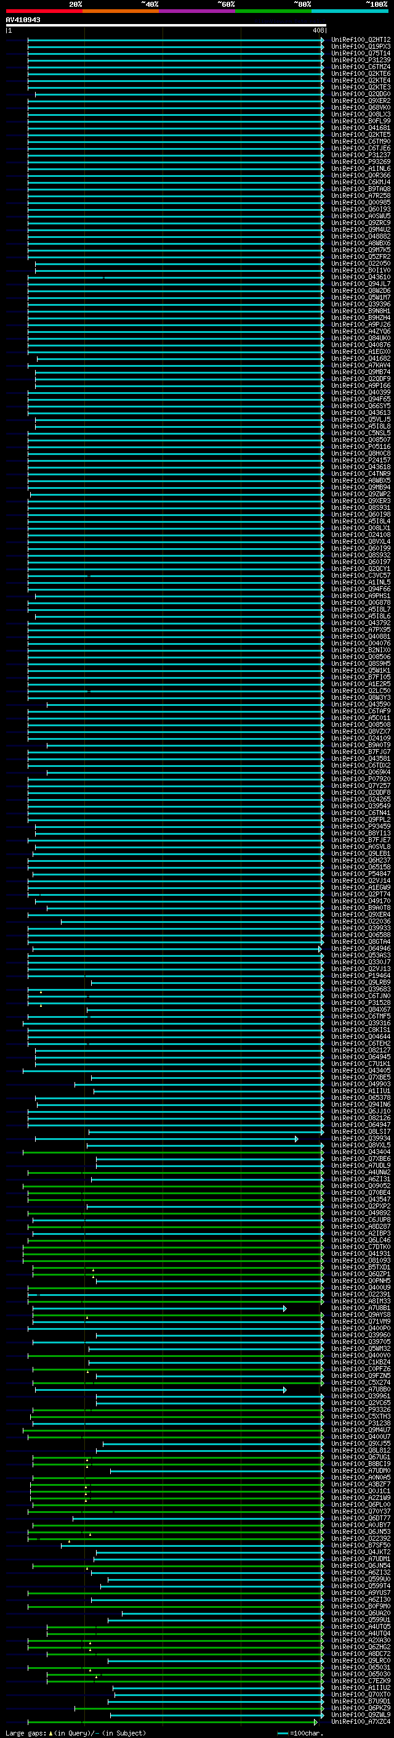Select label UniRef100_Q9XER2
394x1738 pixels.
pyautogui.click(x=361, y=100)
